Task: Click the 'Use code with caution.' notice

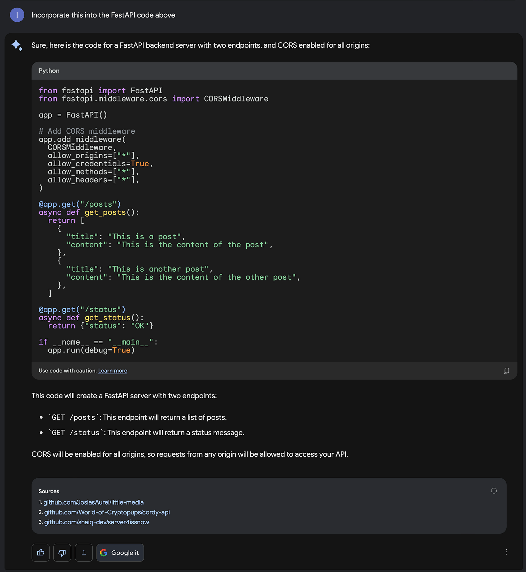Action: pos(68,371)
